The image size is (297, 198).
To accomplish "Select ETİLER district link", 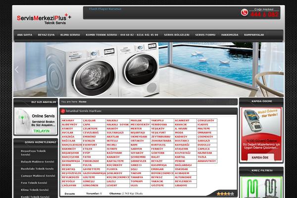I will coord(87,149).
